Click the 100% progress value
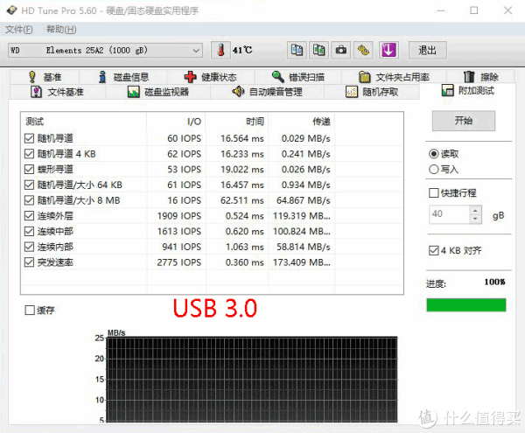Screen dimensions: 525x433 point(494,282)
